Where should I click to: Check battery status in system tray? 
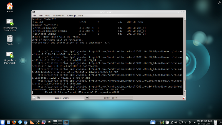pyautogui.click(x=163, y=122)
